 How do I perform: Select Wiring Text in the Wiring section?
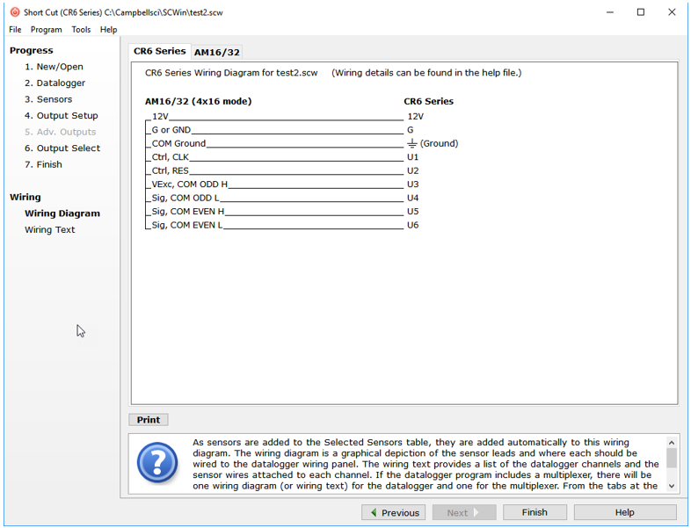click(50, 229)
